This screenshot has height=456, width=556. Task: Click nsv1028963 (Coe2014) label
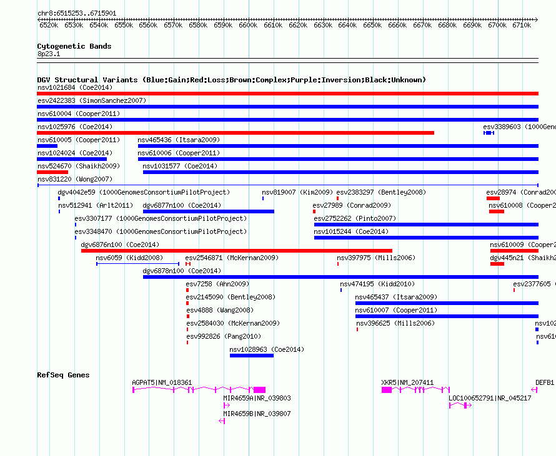(267, 349)
